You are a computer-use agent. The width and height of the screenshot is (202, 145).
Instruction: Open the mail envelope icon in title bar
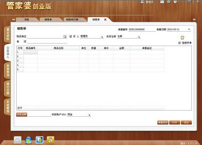click(162, 2)
